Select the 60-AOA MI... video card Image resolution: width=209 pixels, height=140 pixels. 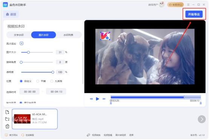coord(35,119)
